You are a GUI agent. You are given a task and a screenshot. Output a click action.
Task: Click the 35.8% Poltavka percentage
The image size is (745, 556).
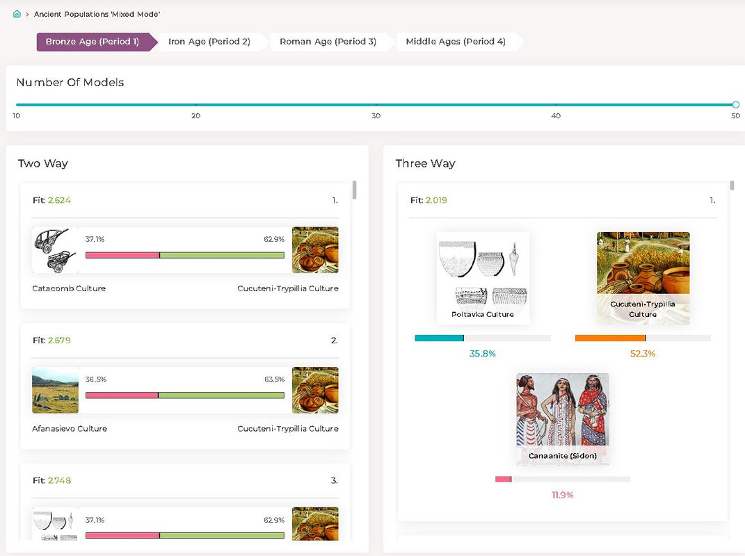[483, 354]
